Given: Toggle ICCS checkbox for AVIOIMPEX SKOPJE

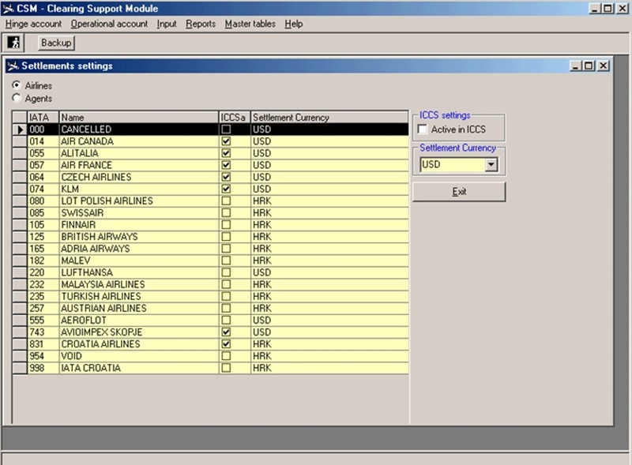Looking at the screenshot, I should pyautogui.click(x=226, y=332).
